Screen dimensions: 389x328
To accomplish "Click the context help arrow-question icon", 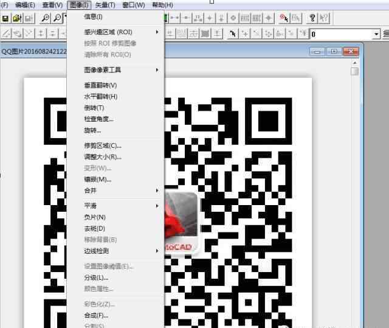I will coord(324,18).
